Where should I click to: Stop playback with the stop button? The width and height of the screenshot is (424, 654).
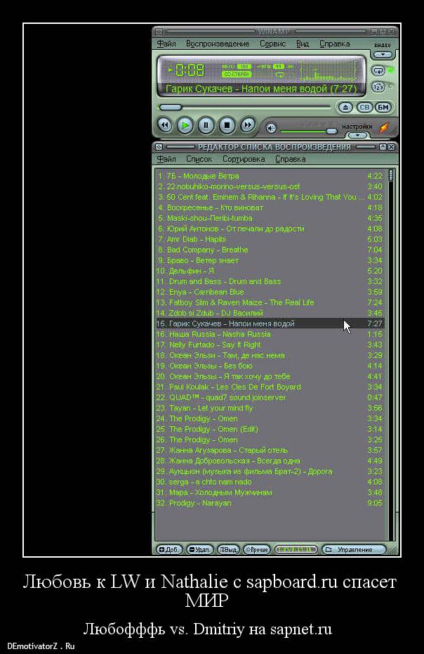pyautogui.click(x=227, y=125)
